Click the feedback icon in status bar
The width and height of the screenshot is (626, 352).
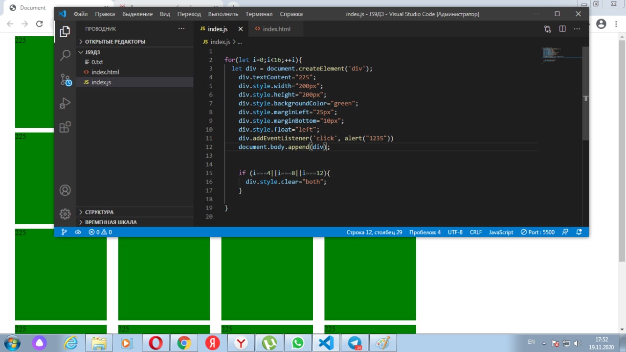(x=565, y=232)
